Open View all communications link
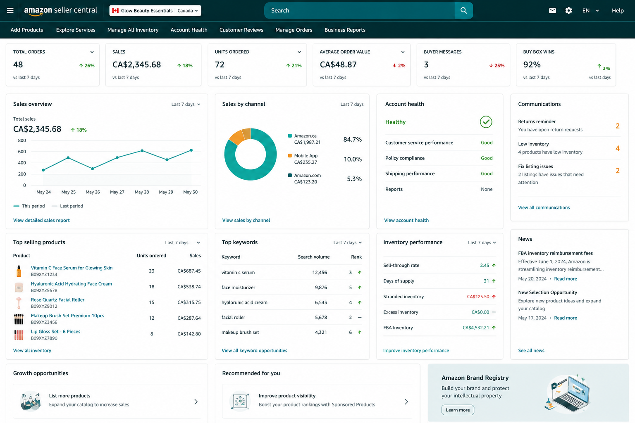This screenshot has width=635, height=423. 544,208
